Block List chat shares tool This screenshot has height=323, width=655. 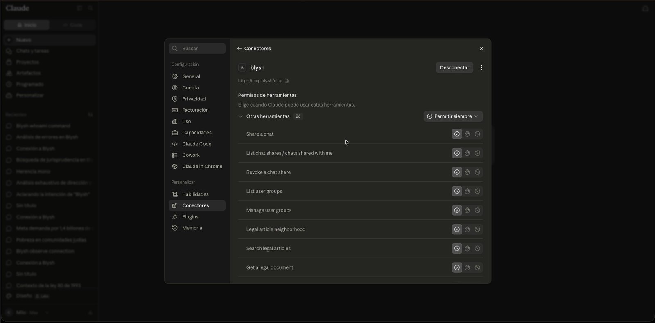[477, 153]
